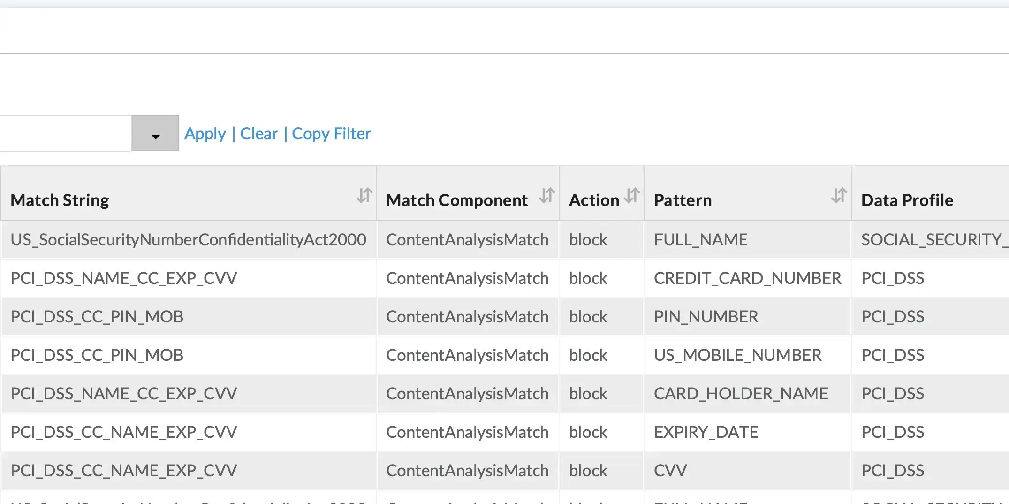
Task: Click the US_SocialSecurityNumberConfidentialityAct2000 match string cell
Action: click(x=188, y=240)
